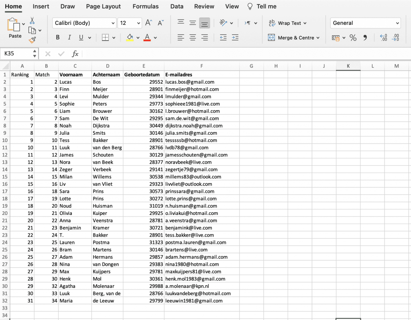The width and height of the screenshot is (411, 320).
Task: Apply Comma Style formatting
Action: pos(364,37)
